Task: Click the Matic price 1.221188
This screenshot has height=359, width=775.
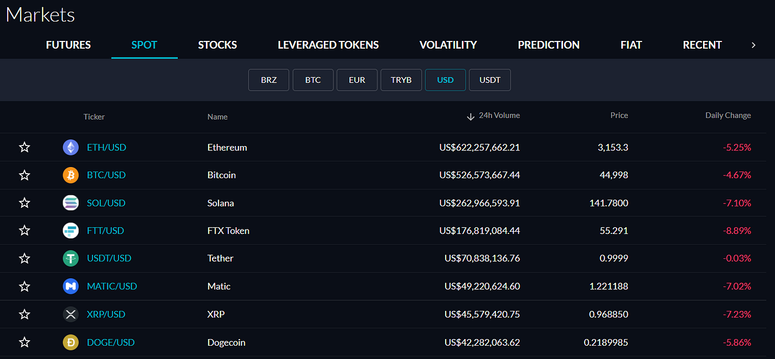Action: pyautogui.click(x=608, y=287)
